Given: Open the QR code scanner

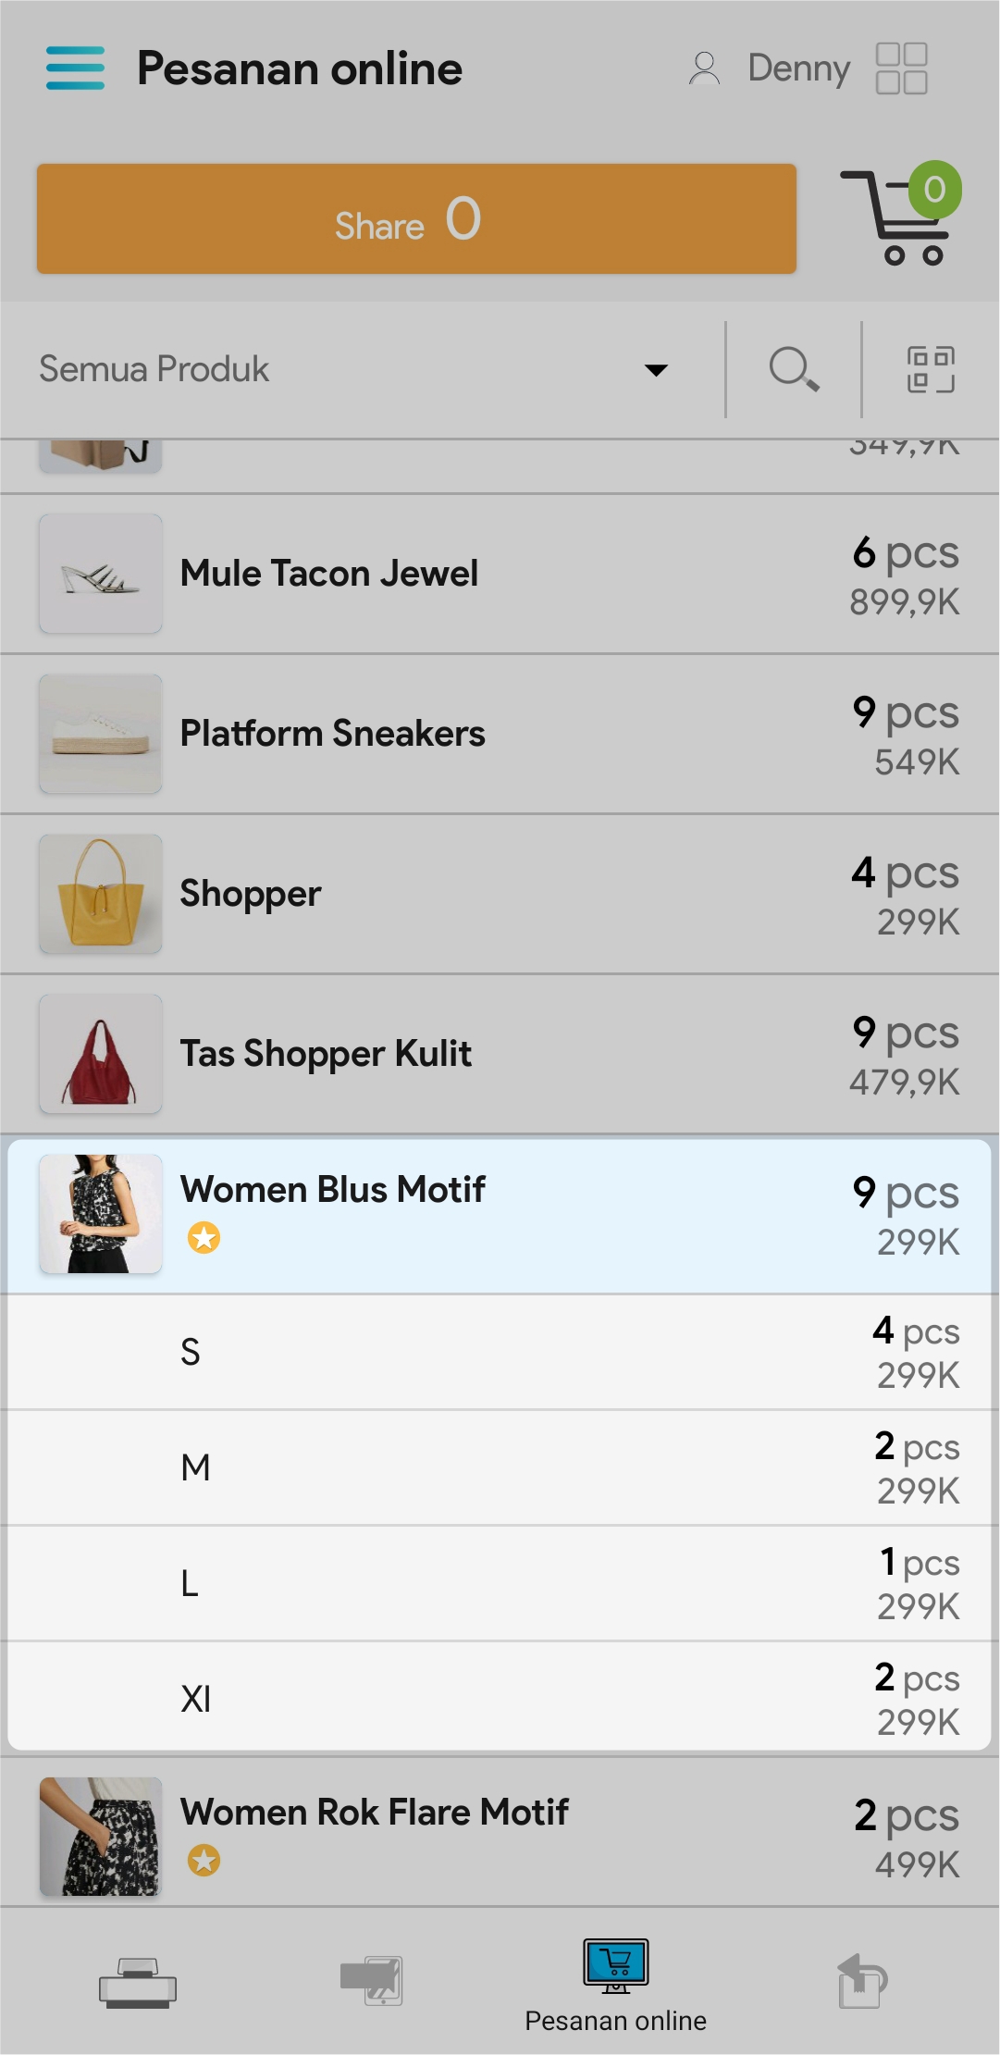Looking at the screenshot, I should (x=930, y=369).
